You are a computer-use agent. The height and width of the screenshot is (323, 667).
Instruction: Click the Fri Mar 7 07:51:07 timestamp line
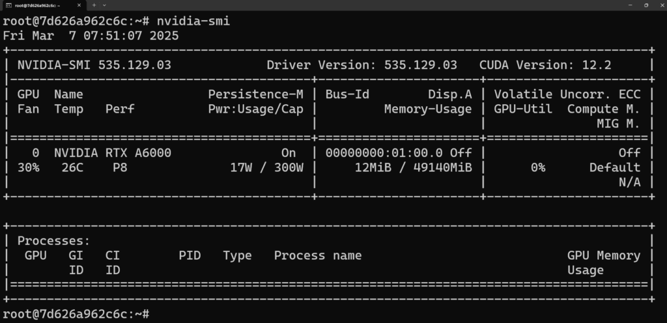pyautogui.click(x=91, y=36)
